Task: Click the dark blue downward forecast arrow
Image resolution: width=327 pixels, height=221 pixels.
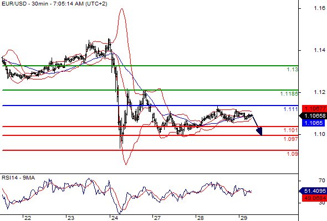Action: [x=257, y=125]
